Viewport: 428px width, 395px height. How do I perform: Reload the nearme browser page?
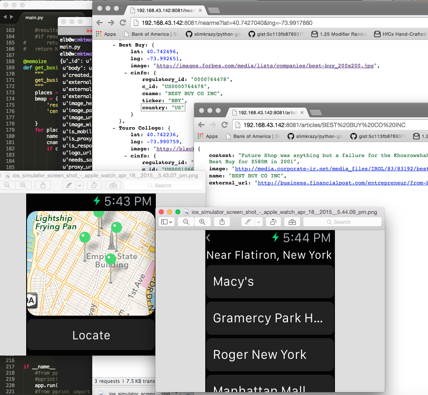(x=123, y=23)
